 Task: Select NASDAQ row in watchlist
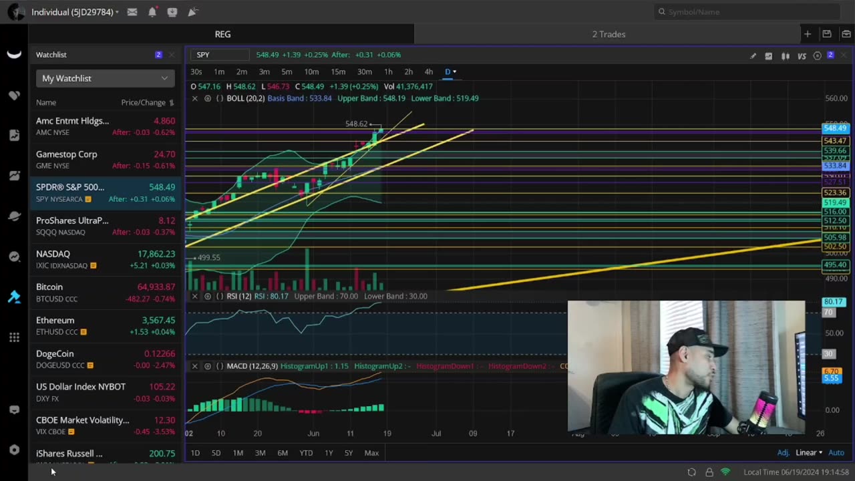106,259
